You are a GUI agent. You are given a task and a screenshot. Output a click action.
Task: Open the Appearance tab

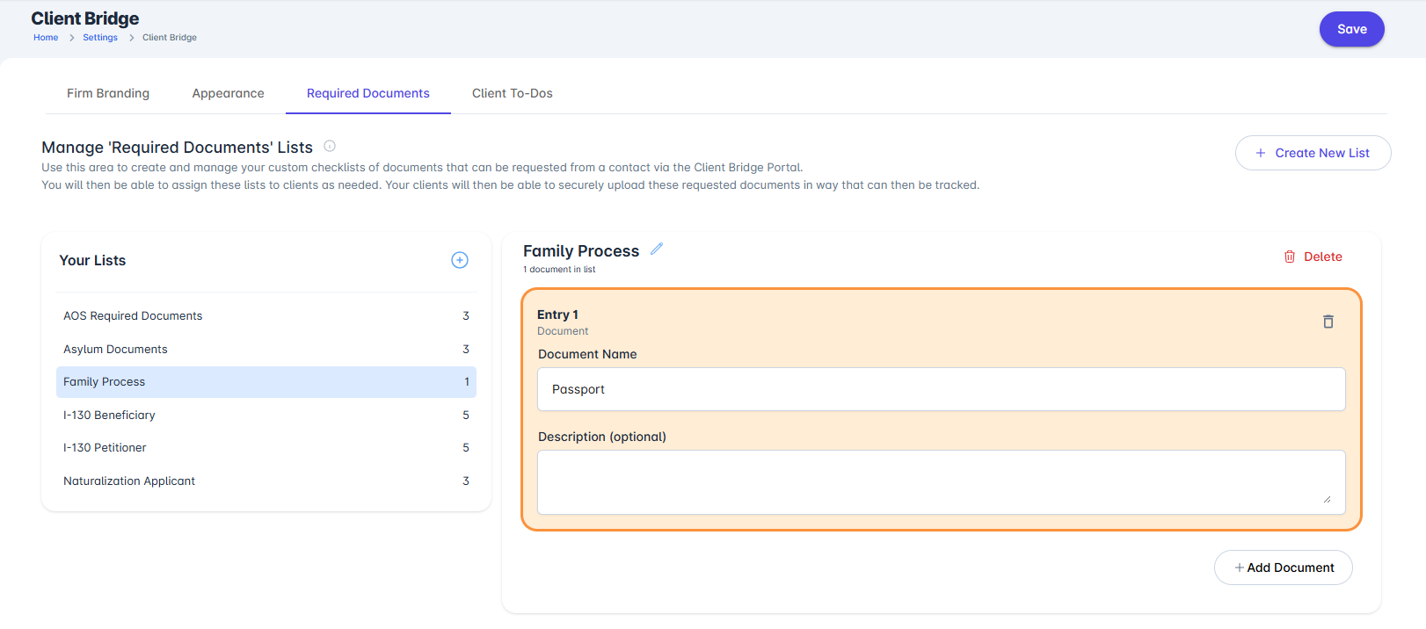click(228, 93)
